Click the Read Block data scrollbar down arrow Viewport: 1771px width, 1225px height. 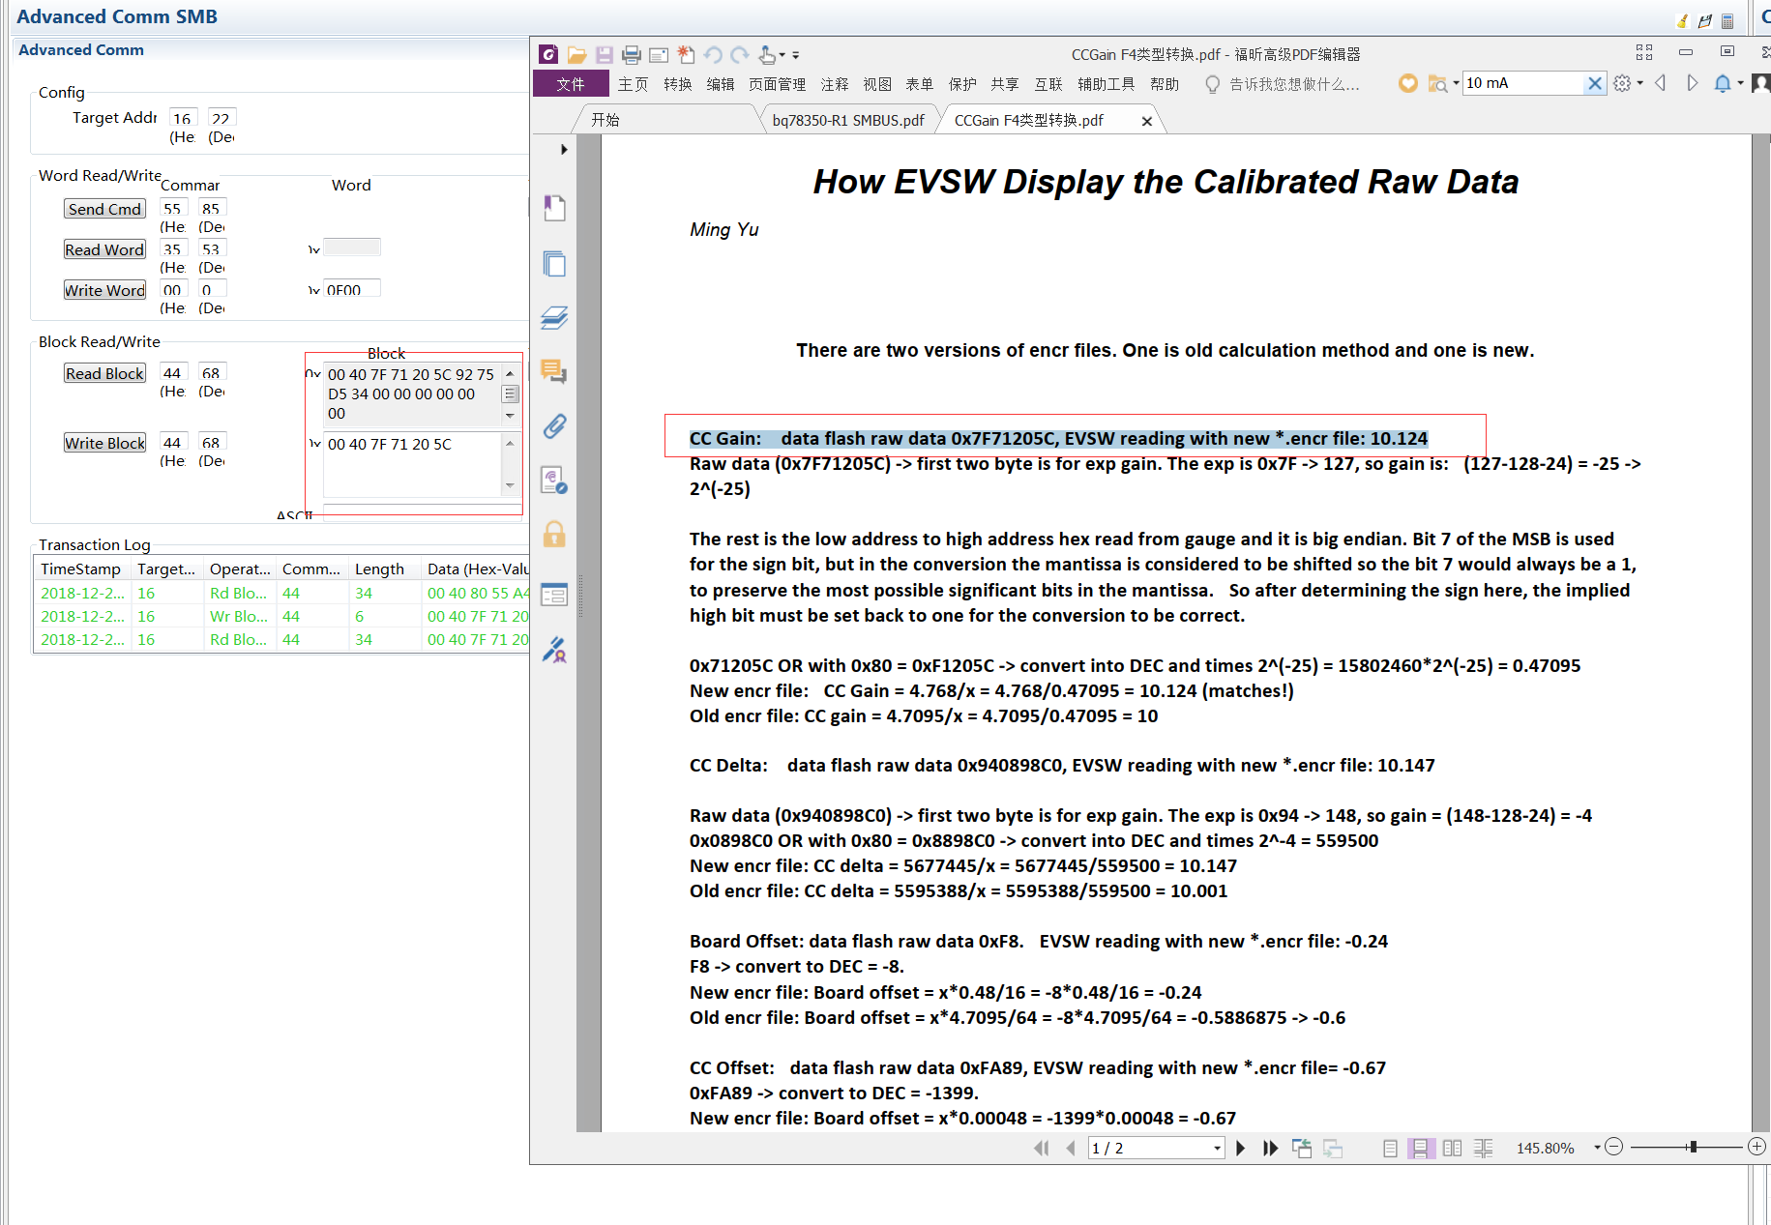[x=510, y=416]
